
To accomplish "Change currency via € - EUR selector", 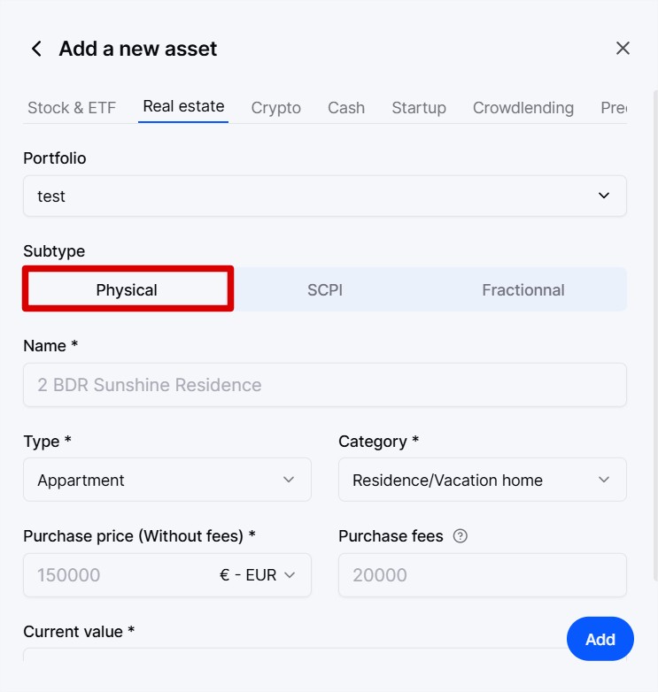I will [x=257, y=575].
